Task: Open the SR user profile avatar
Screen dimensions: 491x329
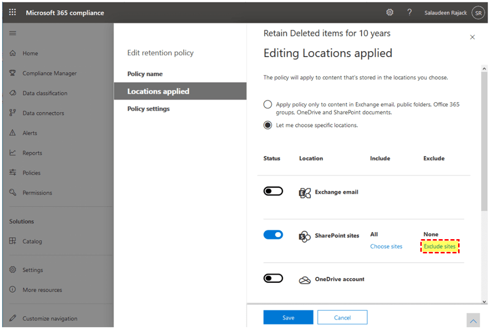Action: pos(478,13)
